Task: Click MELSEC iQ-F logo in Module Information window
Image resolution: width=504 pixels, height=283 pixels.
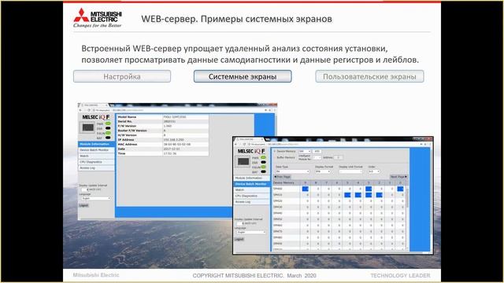Action: (96, 117)
